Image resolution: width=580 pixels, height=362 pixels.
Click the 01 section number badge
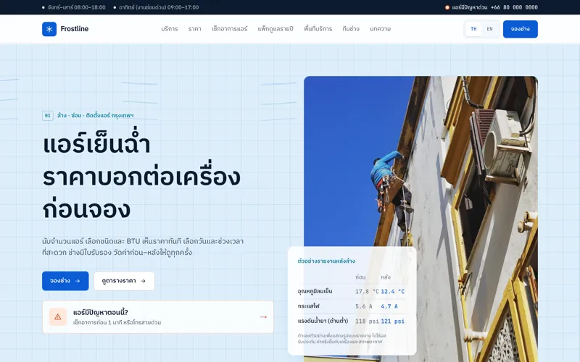[x=48, y=116]
